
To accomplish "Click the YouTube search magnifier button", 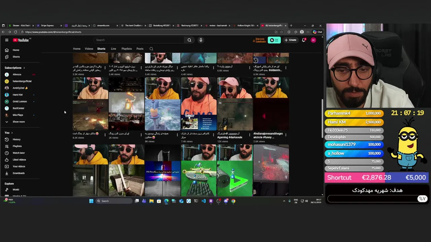I will [x=189, y=40].
